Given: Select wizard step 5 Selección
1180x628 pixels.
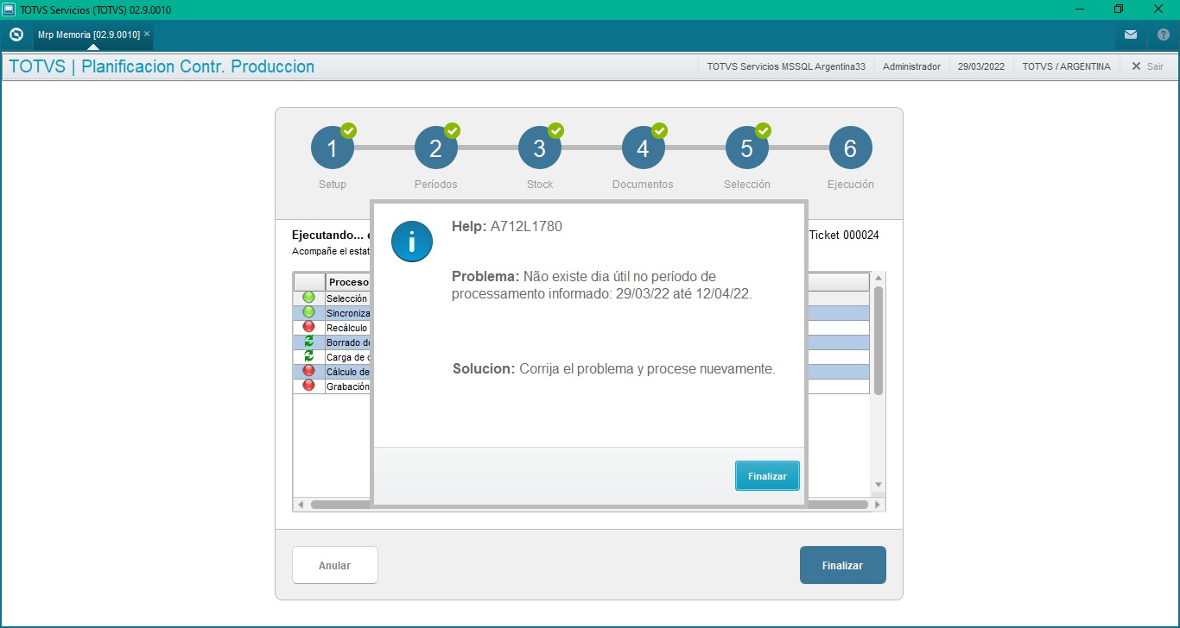Looking at the screenshot, I should 747,148.
